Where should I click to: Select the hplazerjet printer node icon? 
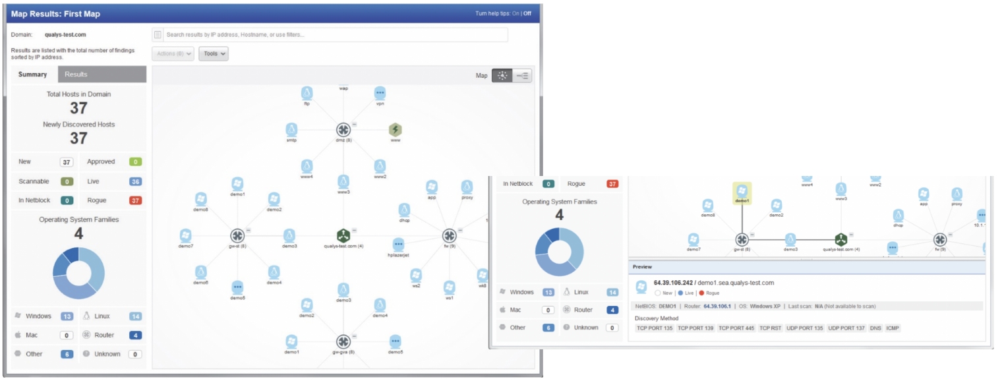(398, 245)
